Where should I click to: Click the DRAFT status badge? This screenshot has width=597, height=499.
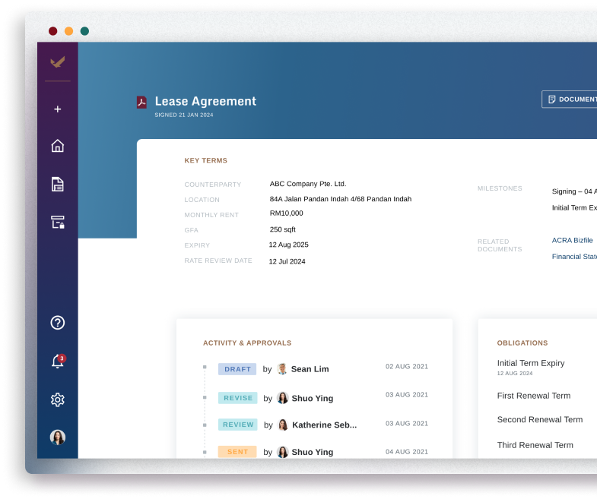[x=237, y=369]
